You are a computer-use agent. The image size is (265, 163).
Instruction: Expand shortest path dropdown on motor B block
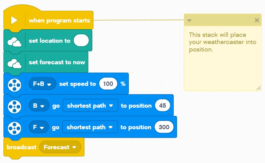[90, 106]
